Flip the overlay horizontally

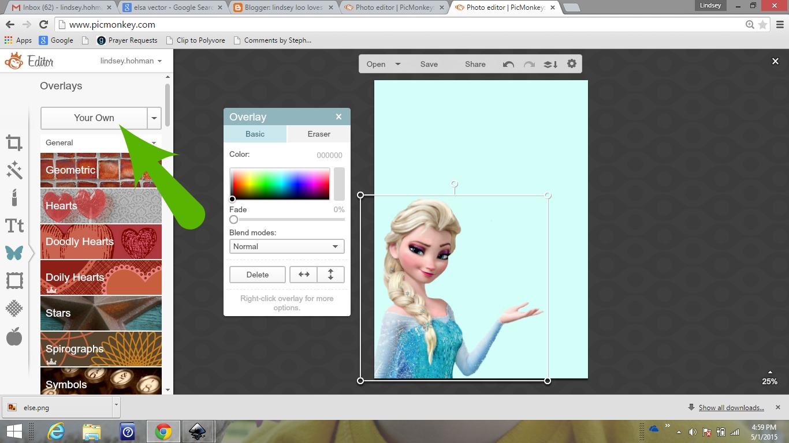point(304,275)
